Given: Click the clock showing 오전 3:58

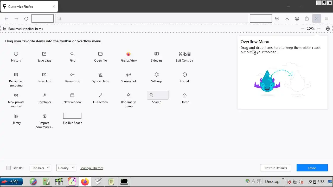Looking at the screenshot, I should tap(317, 182).
